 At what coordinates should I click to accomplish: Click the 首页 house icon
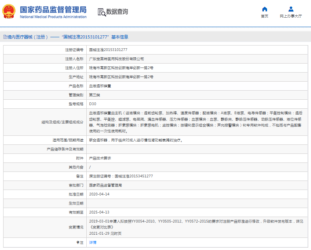264,9
